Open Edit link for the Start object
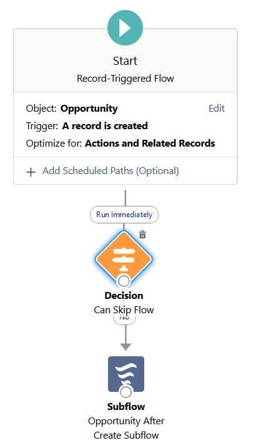This screenshot has height=448, width=256. [217, 109]
